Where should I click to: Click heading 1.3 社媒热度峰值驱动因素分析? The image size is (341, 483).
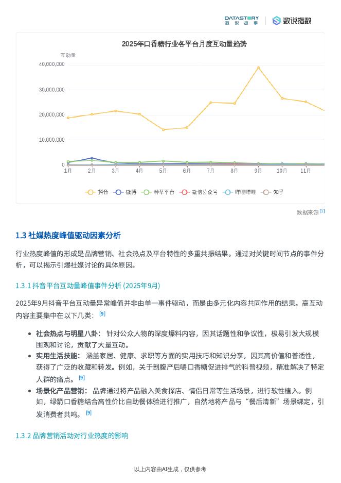68,236
